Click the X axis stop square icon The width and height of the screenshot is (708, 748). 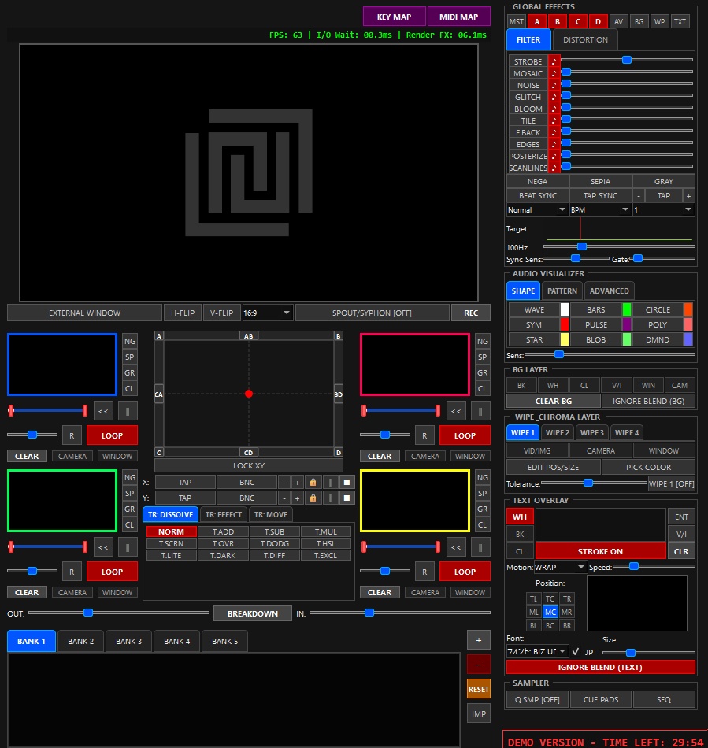pos(347,483)
